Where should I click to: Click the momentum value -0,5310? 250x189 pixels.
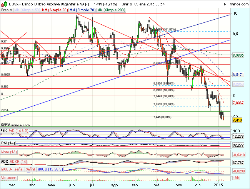pyautogui.click(x=239, y=155)
